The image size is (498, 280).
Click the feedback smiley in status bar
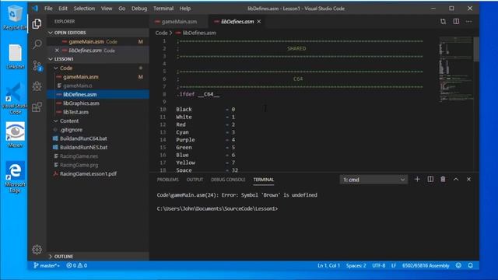pos(458,265)
